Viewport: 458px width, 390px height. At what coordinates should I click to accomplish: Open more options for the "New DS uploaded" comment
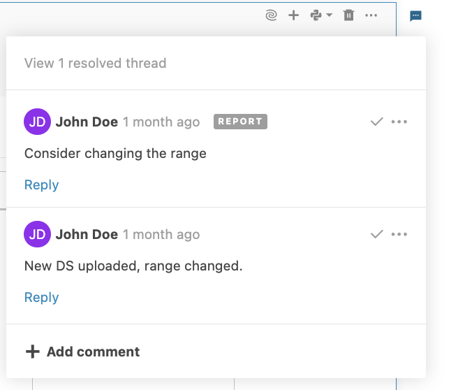click(x=399, y=234)
